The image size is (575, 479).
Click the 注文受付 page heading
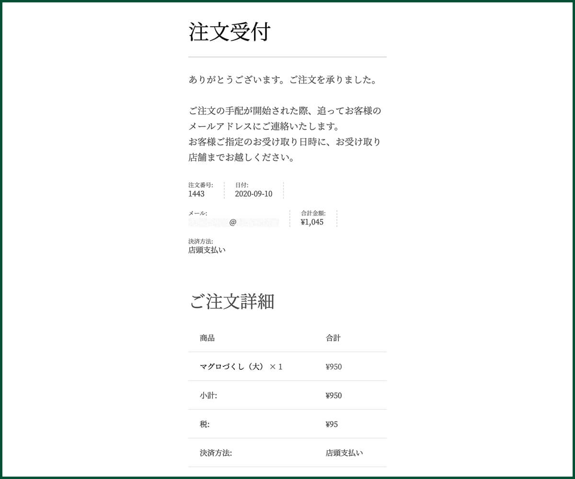click(230, 32)
